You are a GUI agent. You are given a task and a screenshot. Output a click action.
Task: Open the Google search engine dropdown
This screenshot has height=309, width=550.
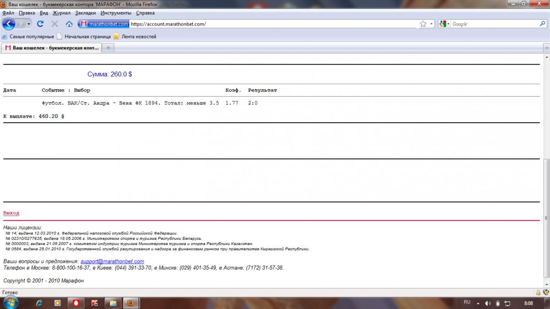(445, 24)
